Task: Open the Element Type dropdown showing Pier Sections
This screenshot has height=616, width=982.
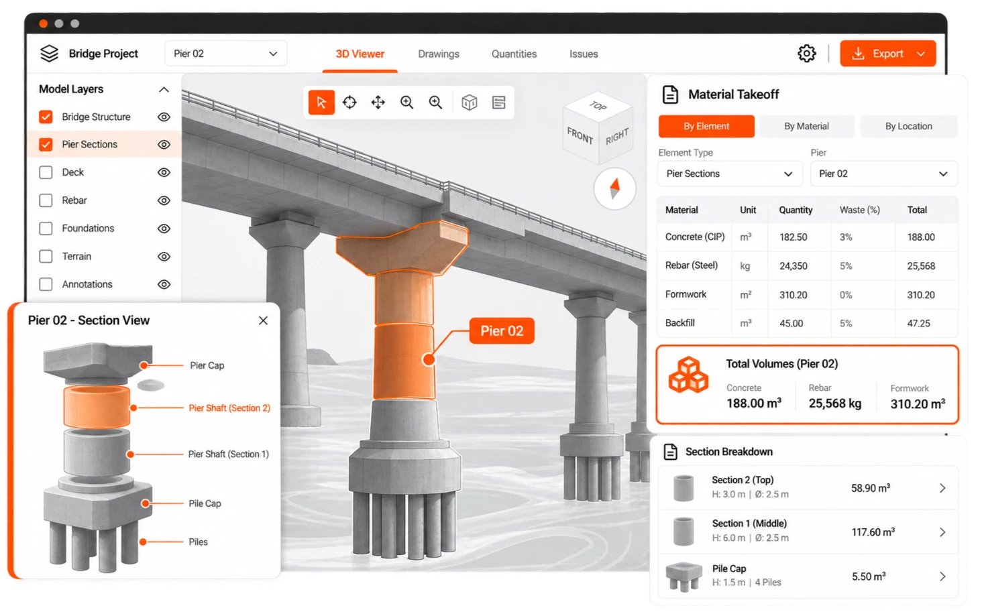Action: [x=730, y=174]
